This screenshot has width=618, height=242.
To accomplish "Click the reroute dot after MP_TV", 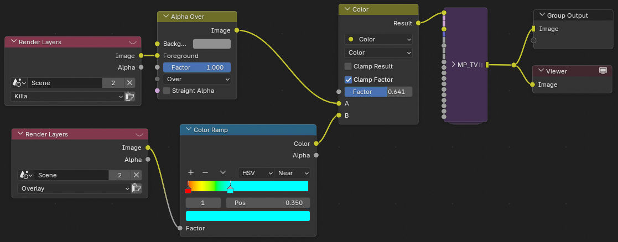I will 514,65.
